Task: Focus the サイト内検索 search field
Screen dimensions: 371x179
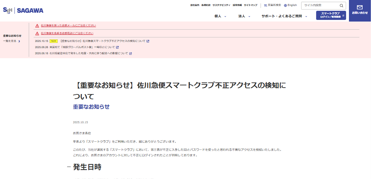Action: 320,6
